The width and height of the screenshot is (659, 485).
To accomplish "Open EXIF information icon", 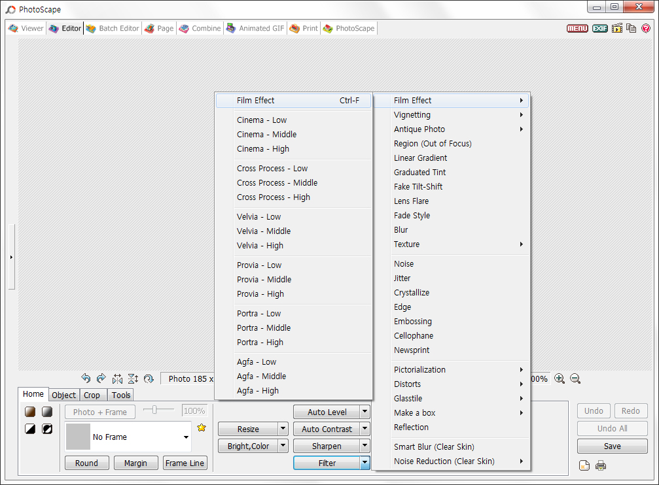I will pyautogui.click(x=599, y=29).
